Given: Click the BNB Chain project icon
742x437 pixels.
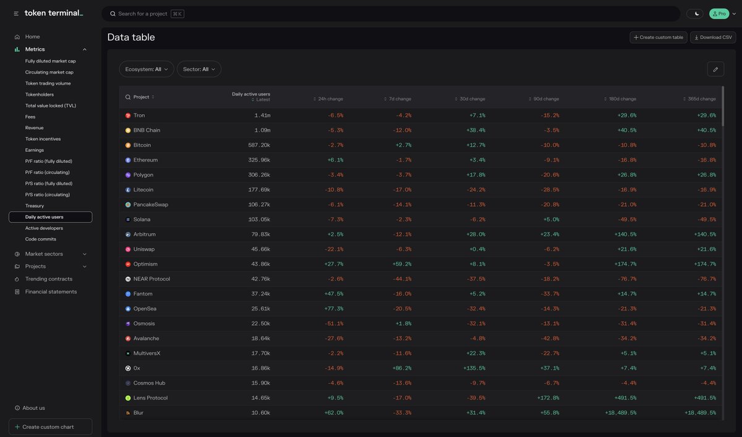Looking at the screenshot, I should [128, 130].
